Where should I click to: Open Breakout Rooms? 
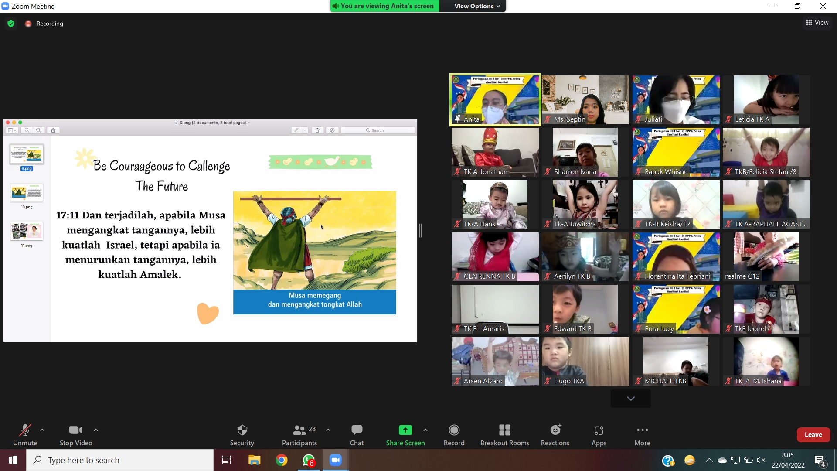pyautogui.click(x=505, y=435)
